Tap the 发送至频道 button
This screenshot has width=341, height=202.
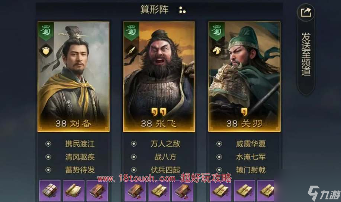click(x=306, y=54)
